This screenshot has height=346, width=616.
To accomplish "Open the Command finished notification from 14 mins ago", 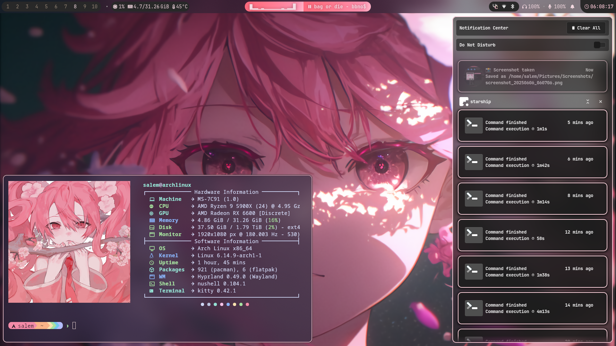I will (532, 308).
